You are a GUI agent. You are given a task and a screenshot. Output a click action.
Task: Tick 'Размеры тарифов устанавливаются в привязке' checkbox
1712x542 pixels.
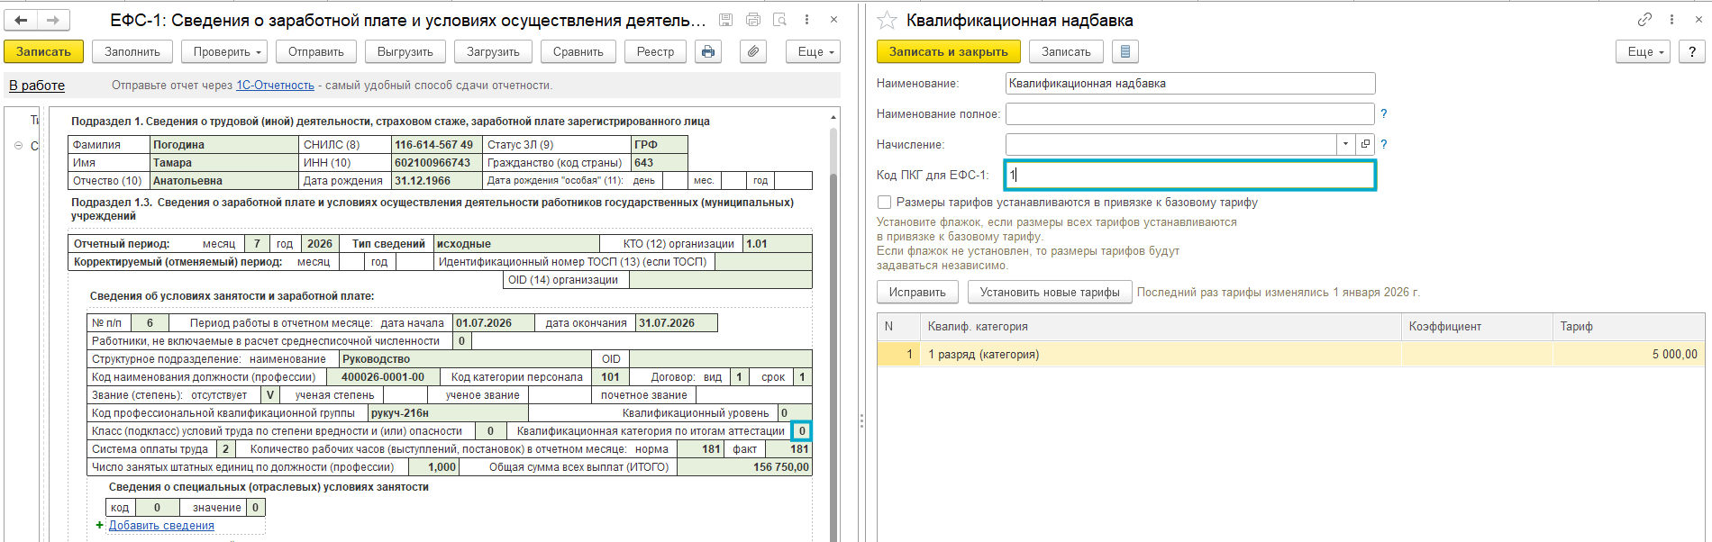click(x=885, y=203)
